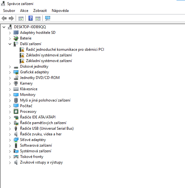Screen dimensions: 185x188
Task: Select the Monitory label
Action: point(28,95)
